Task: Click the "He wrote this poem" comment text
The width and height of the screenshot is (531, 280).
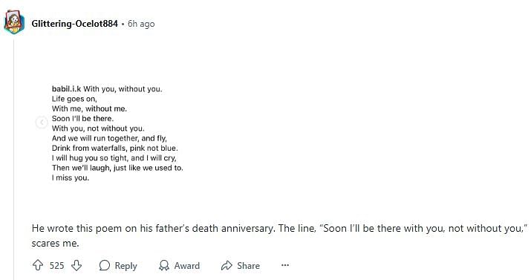Action: pos(280,229)
